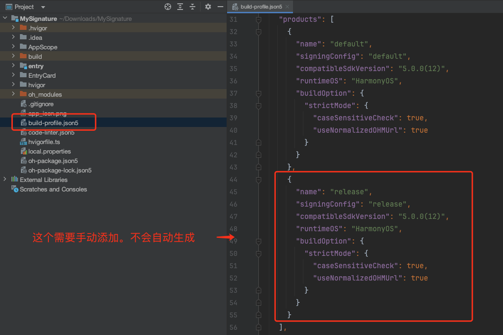Expand External Libraries node
Image resolution: width=503 pixels, height=335 pixels.
pos(5,180)
